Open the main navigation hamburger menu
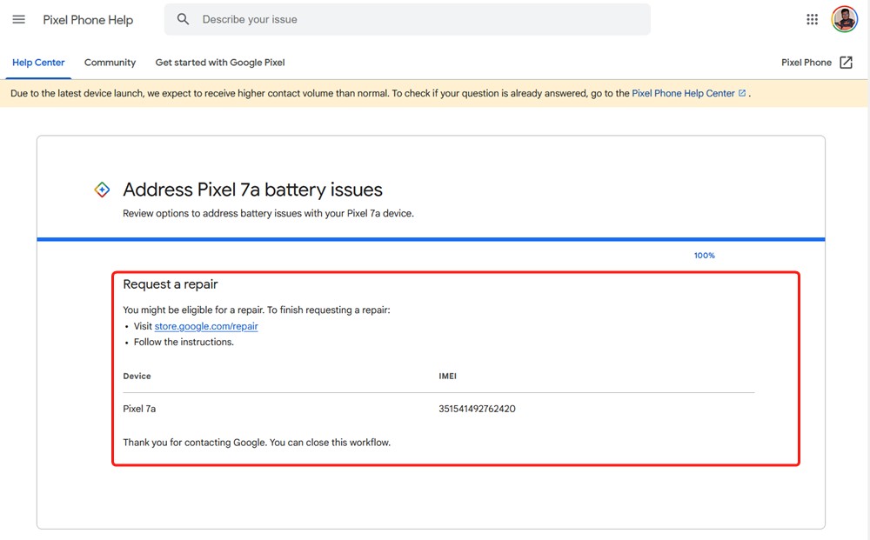The image size is (870, 540). pyautogui.click(x=18, y=19)
